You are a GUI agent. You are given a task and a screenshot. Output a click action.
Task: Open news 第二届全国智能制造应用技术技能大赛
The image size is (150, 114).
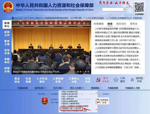click(118, 44)
